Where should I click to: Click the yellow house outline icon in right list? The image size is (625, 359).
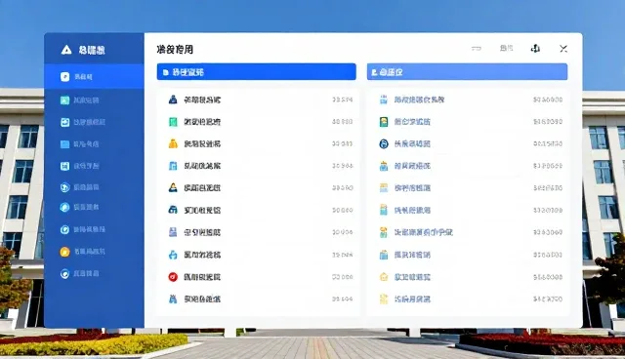click(384, 277)
